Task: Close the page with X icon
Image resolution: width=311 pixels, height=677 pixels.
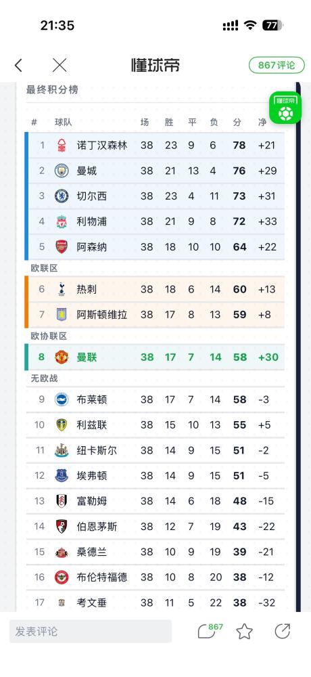Action: 59,65
